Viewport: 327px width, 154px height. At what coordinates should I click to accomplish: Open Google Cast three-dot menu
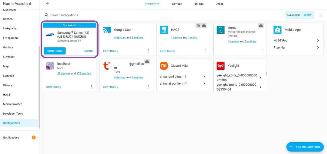[148, 51]
